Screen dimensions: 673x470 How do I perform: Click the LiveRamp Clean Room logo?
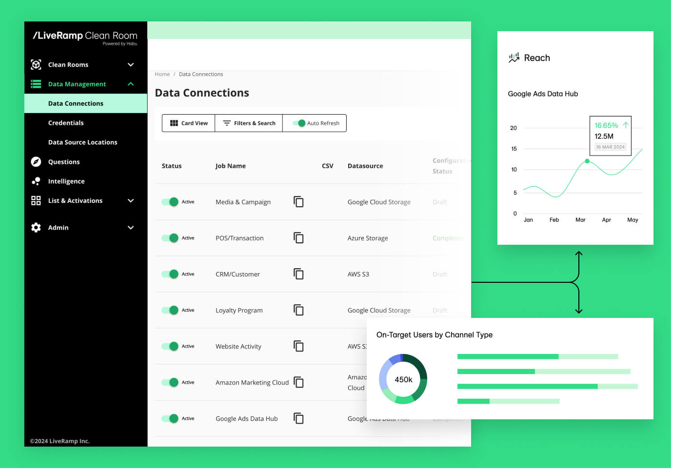point(85,38)
